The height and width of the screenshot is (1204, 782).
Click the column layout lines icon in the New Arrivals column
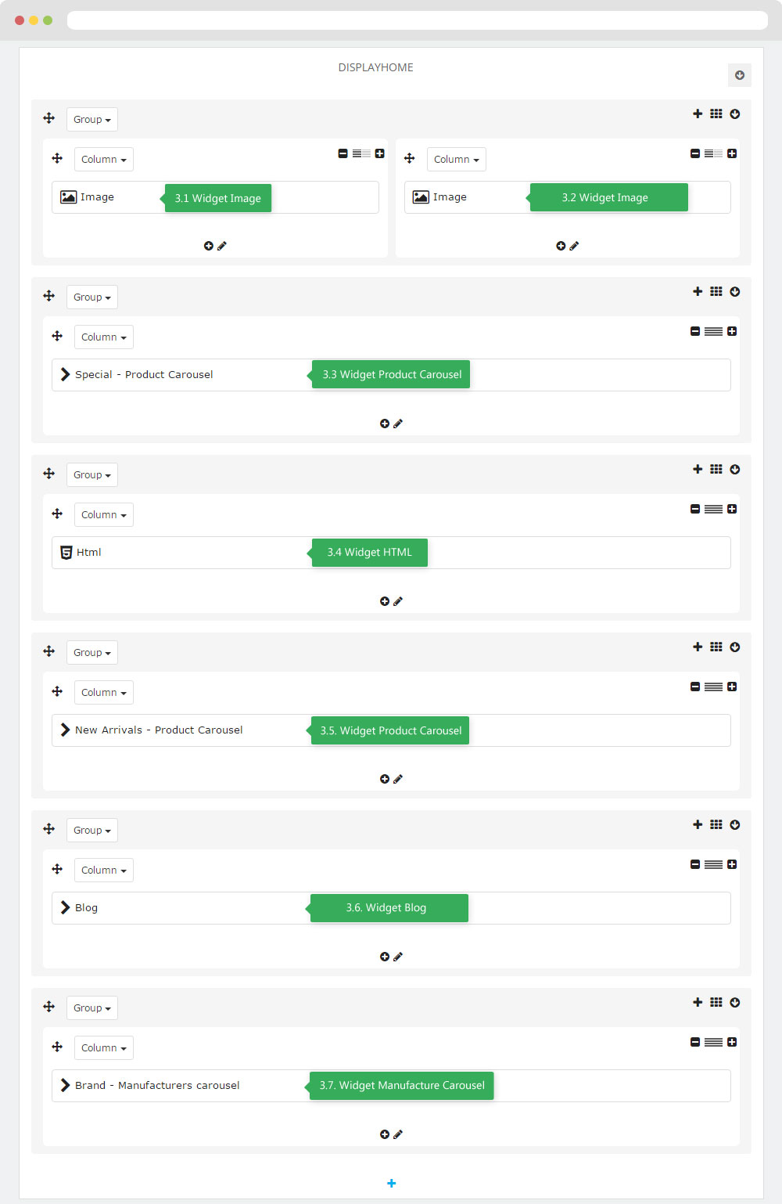(x=713, y=687)
